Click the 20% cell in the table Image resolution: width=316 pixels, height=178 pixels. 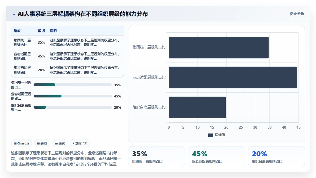(41, 70)
